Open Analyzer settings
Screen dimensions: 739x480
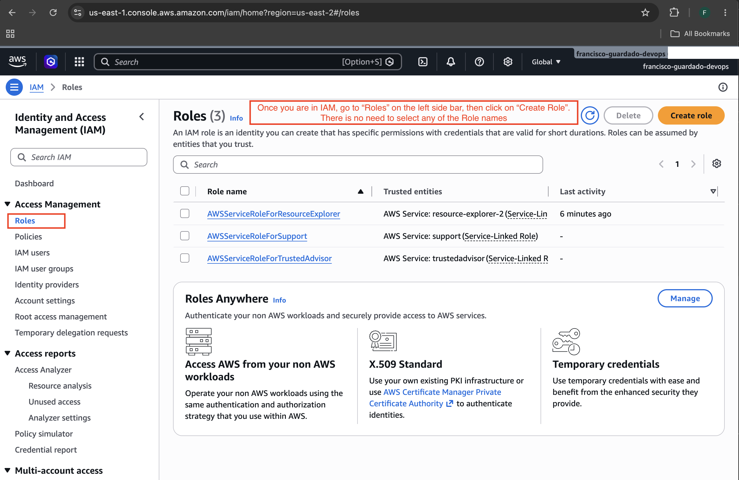[x=60, y=417]
